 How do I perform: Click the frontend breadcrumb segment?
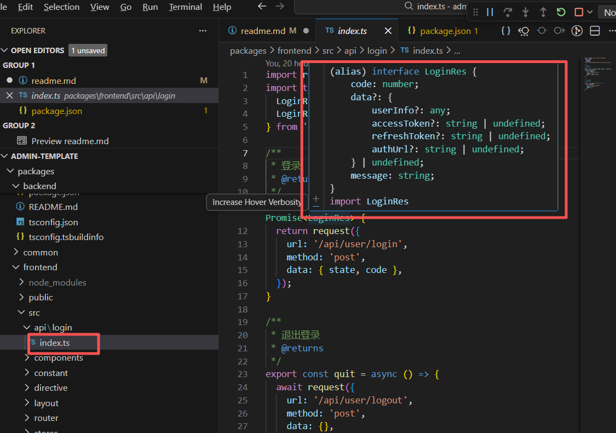click(x=294, y=51)
